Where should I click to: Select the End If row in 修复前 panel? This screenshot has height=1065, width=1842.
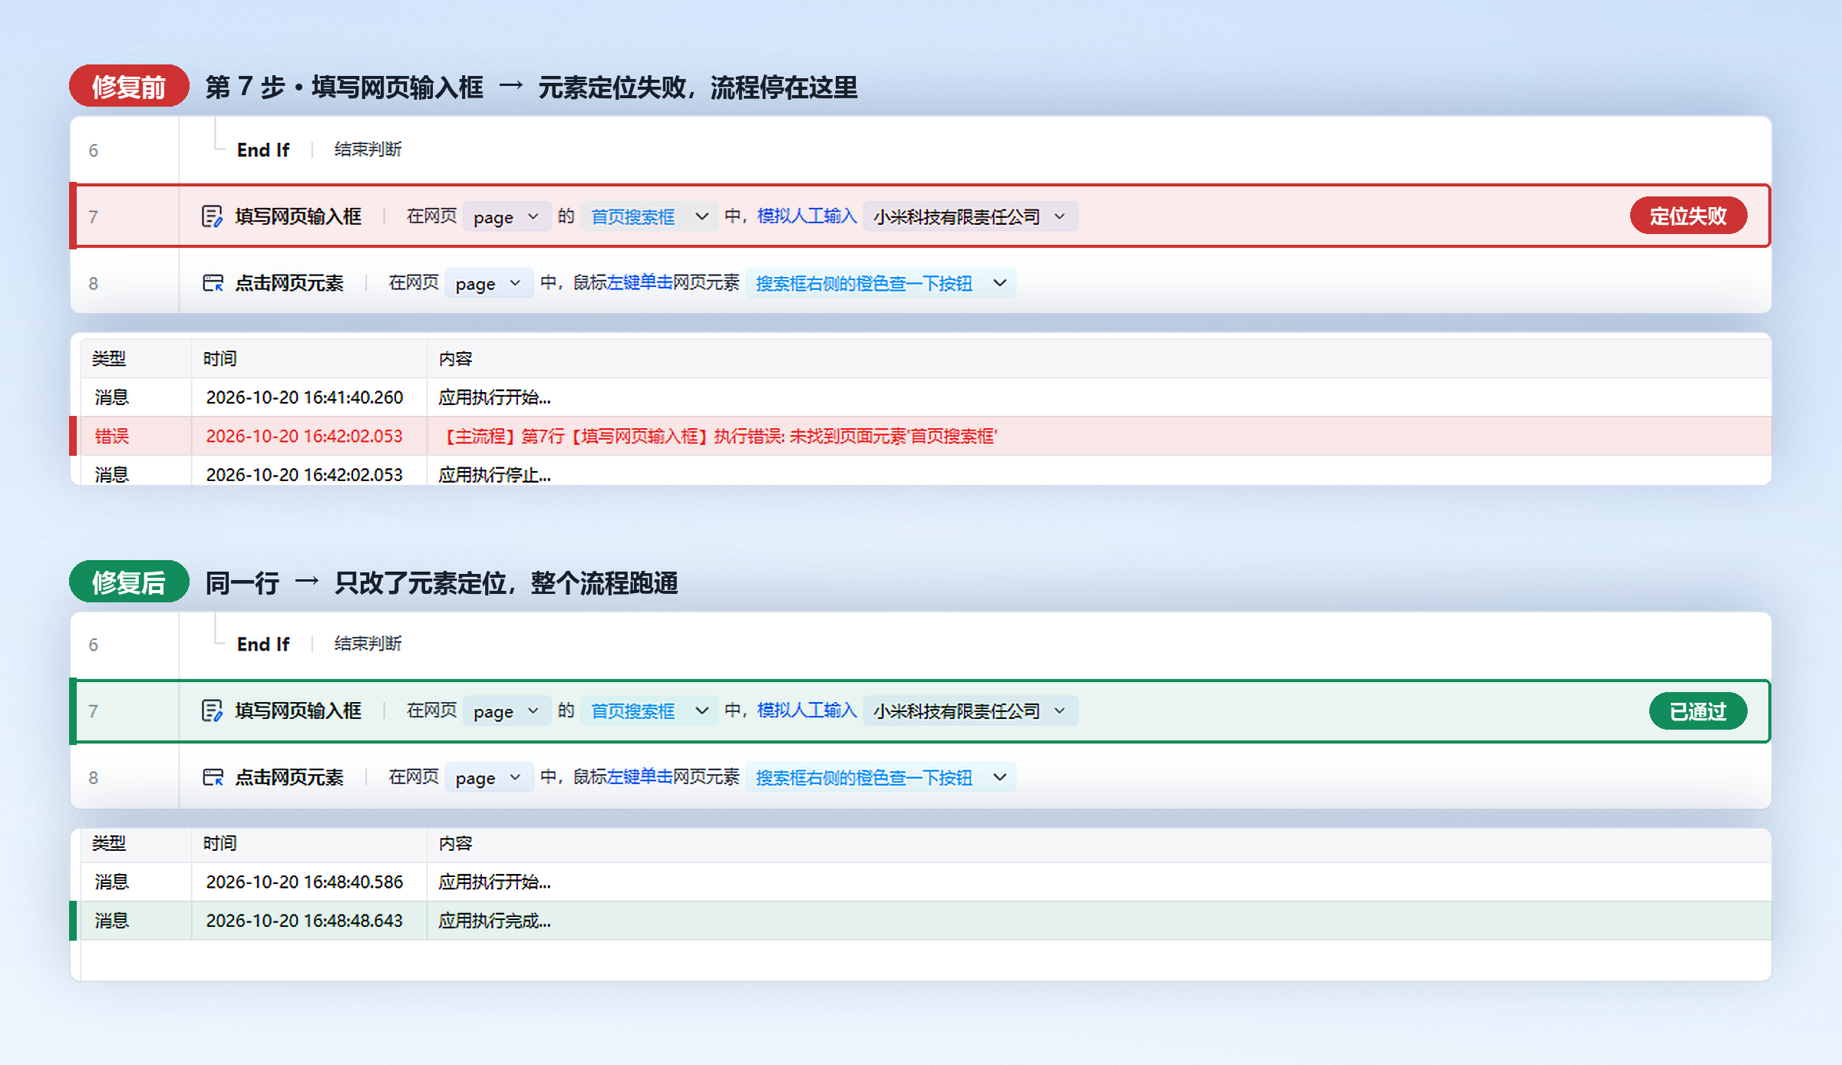(x=920, y=150)
